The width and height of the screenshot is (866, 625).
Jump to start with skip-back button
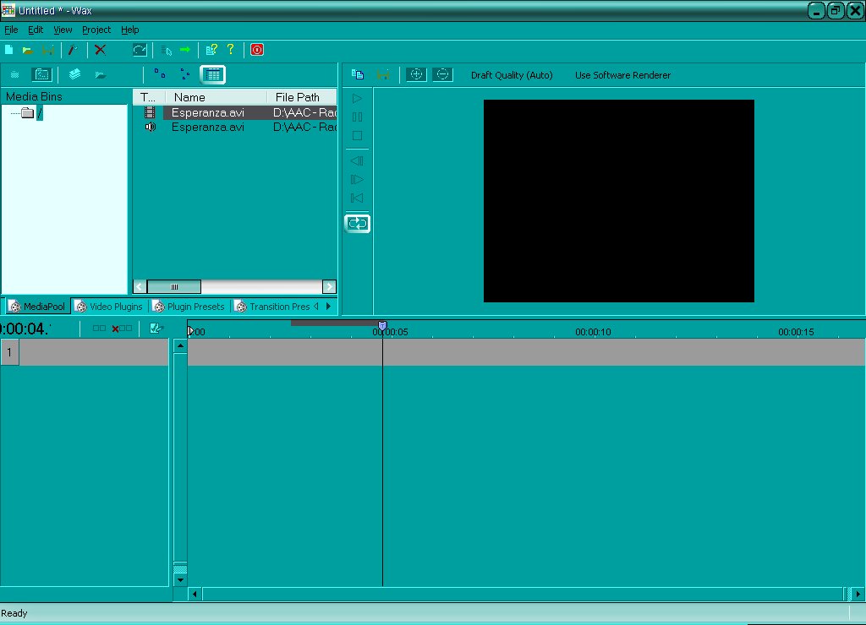358,198
